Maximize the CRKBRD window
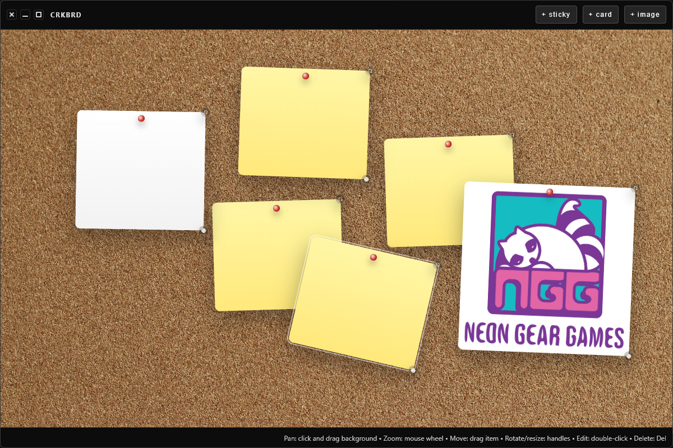Viewport: 673px width, 448px height. [39, 15]
